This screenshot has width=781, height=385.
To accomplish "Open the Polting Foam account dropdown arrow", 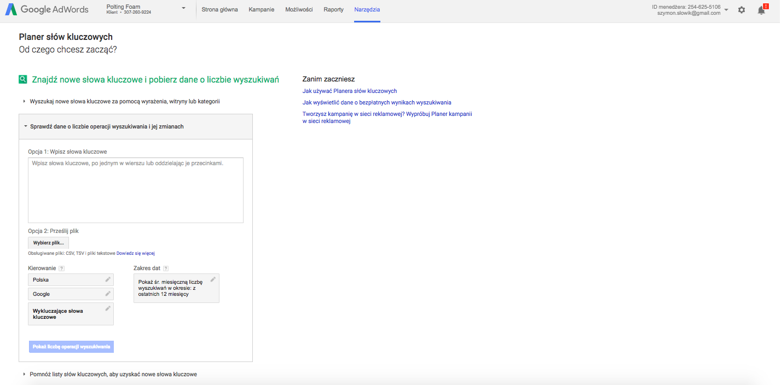I will pos(183,8).
